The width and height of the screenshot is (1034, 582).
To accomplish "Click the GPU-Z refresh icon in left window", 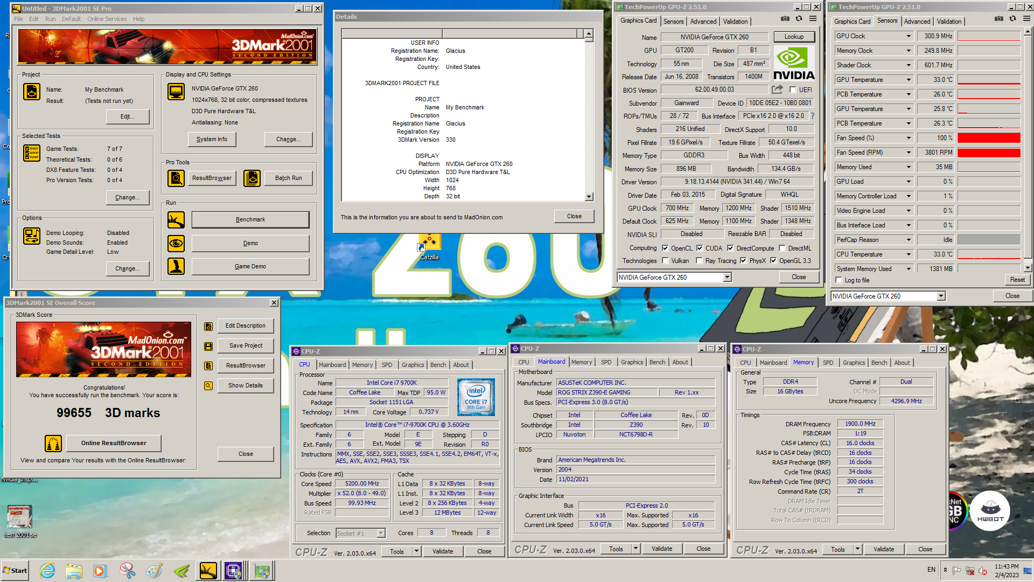I will (x=799, y=19).
